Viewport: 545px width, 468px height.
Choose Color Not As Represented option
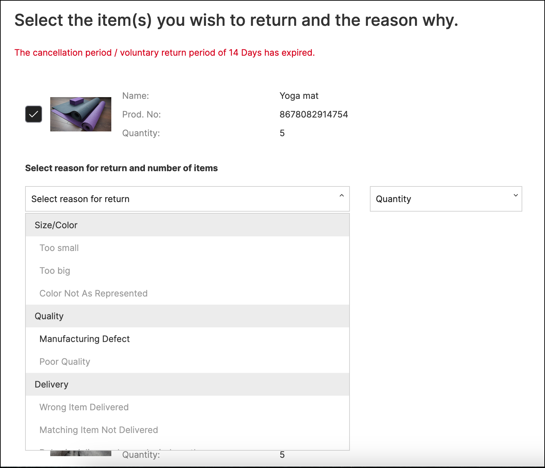[x=93, y=293]
